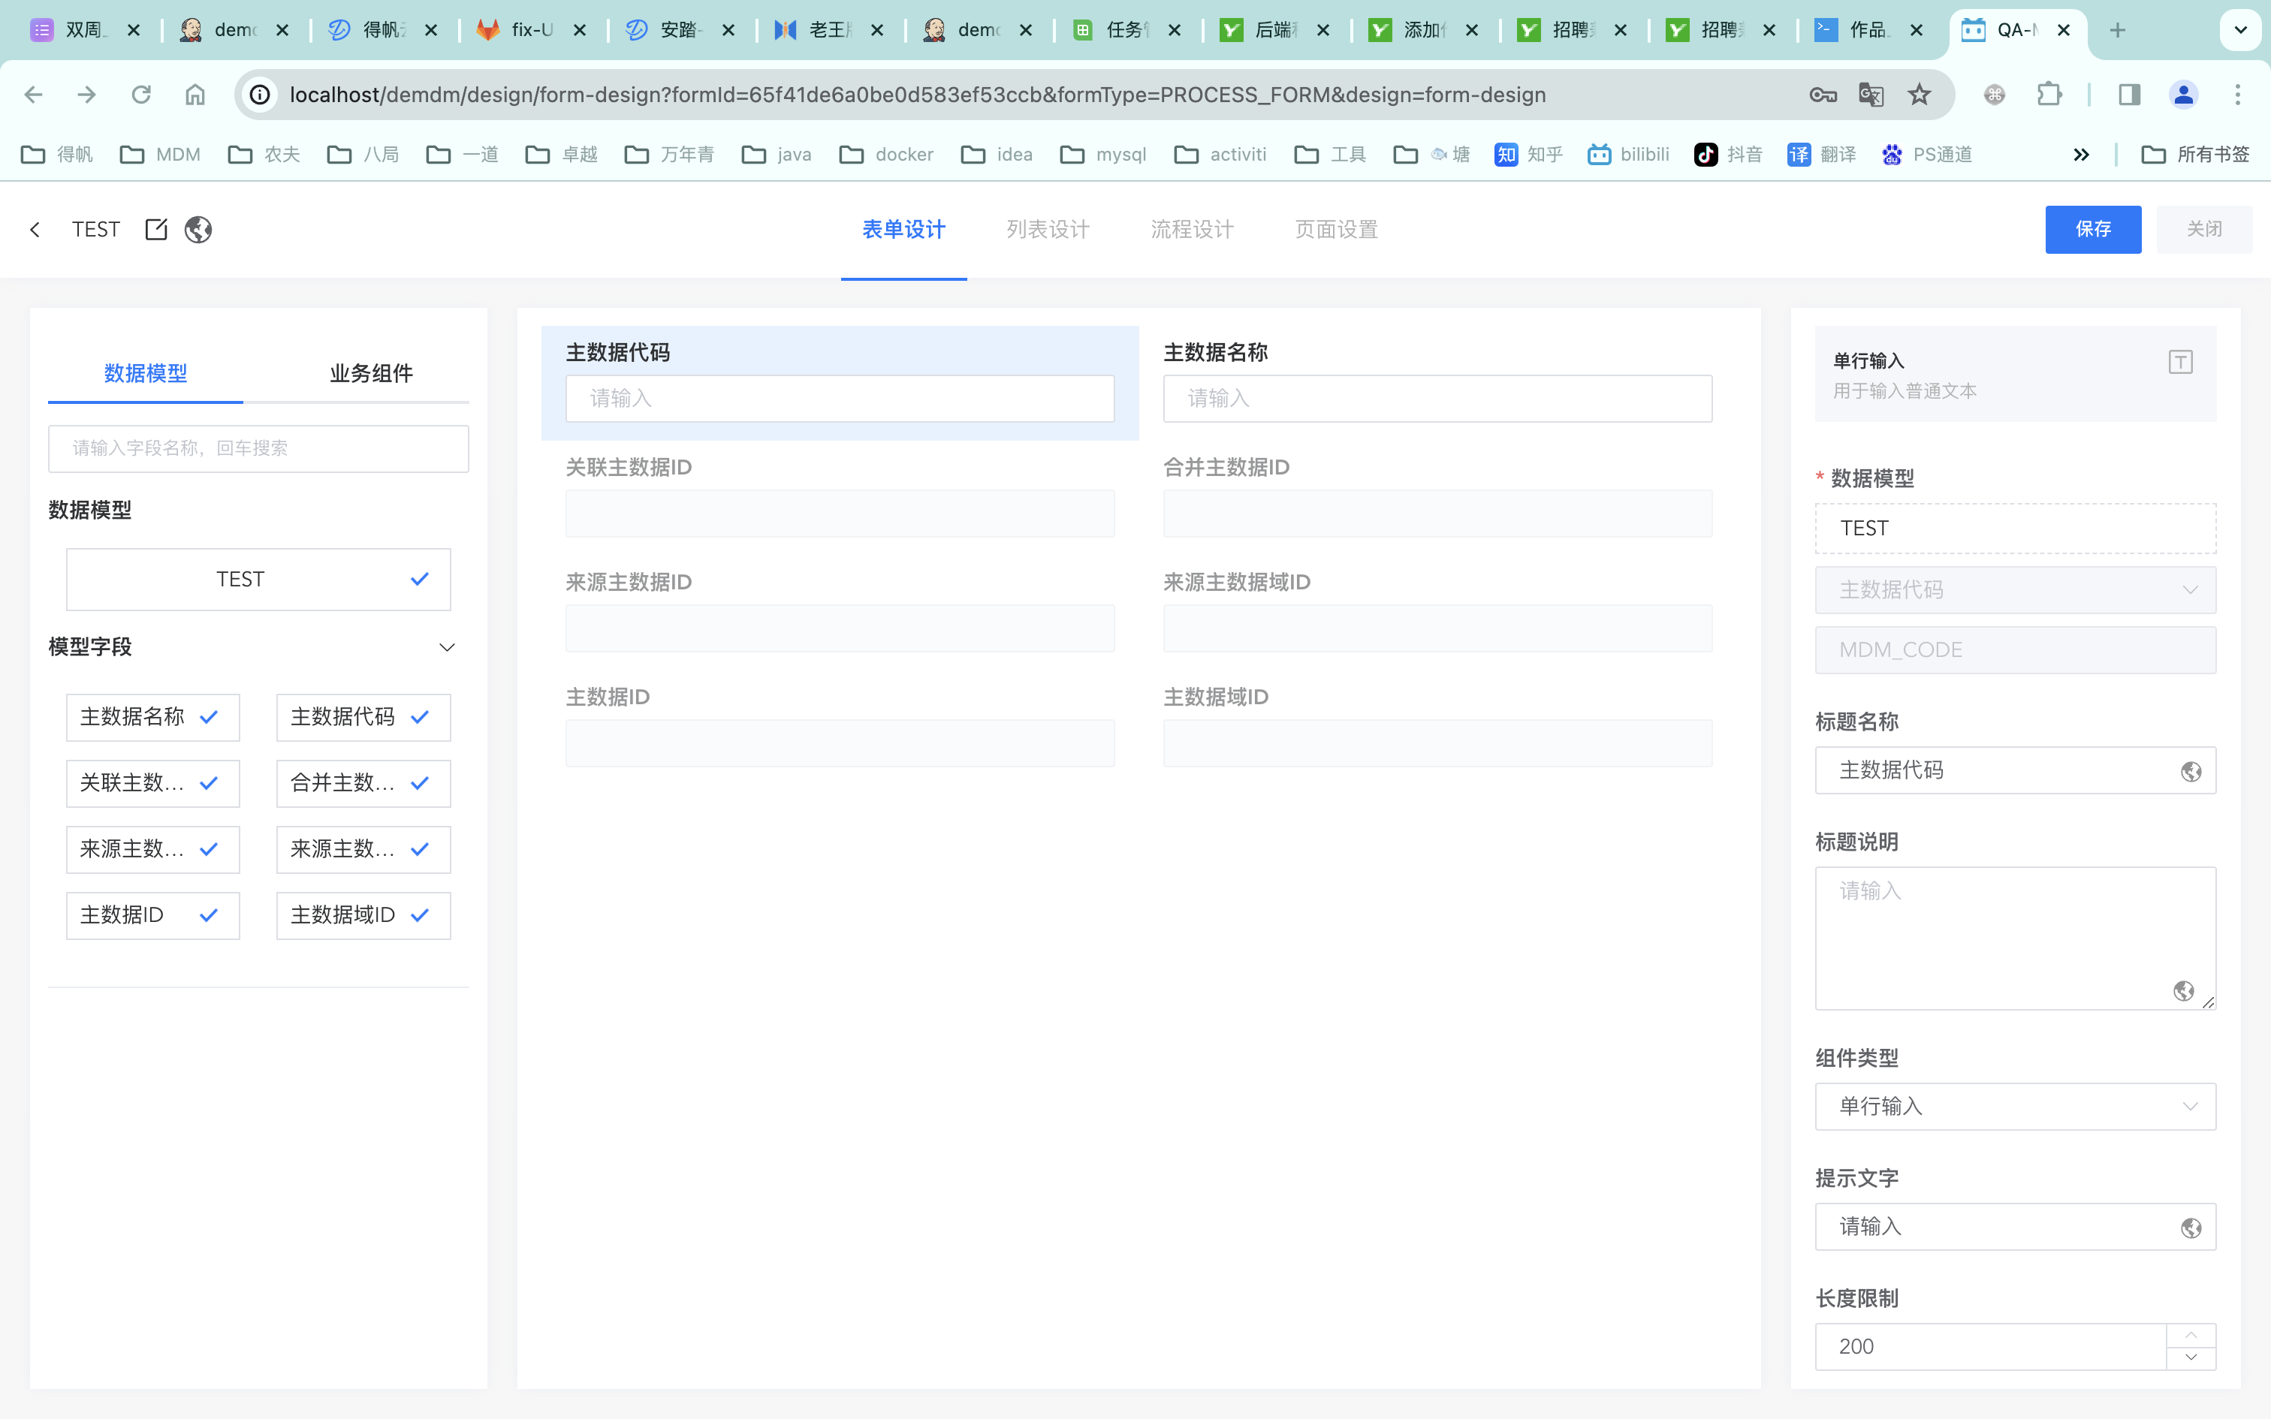
Task: Open the tab search dropdown arrow
Action: click(2240, 30)
